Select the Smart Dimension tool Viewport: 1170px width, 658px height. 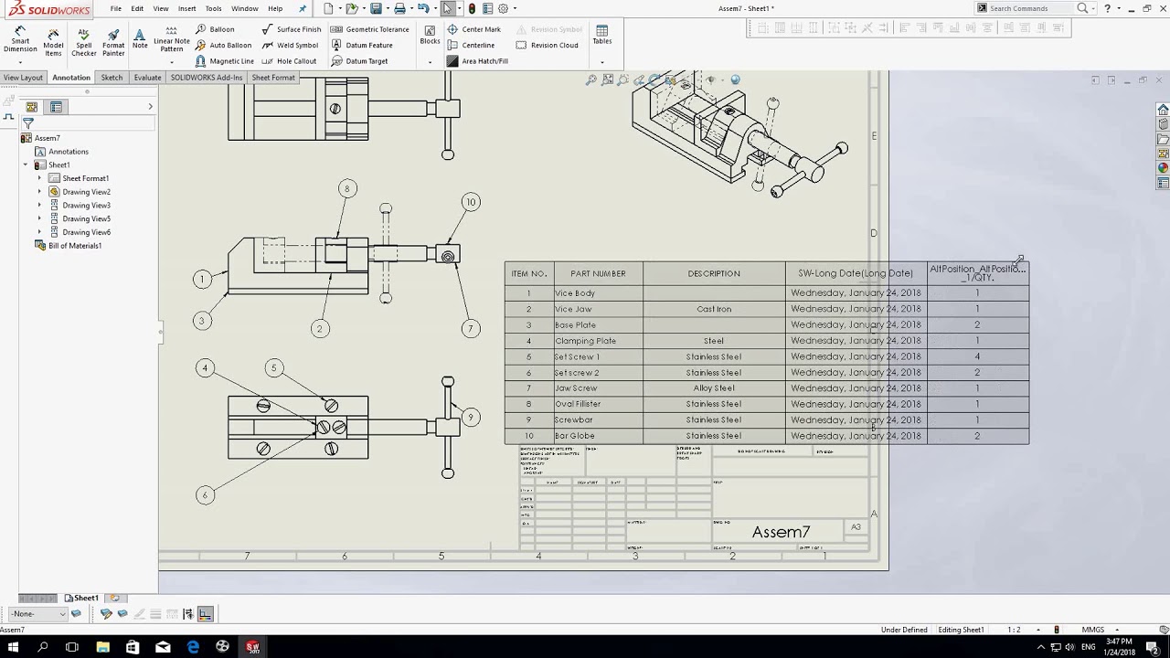click(20, 39)
